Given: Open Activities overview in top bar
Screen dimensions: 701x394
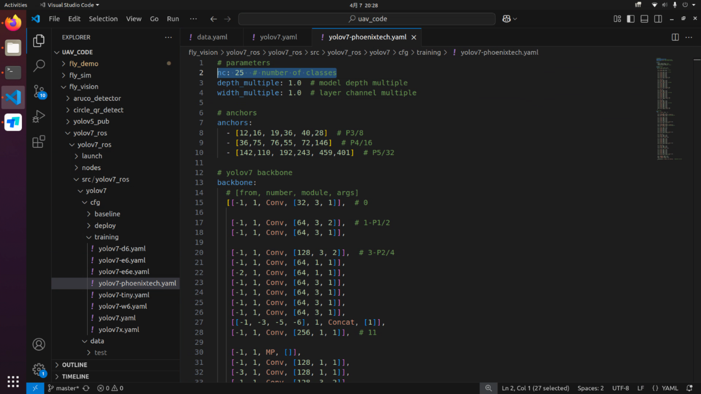Looking at the screenshot, I should pos(16,5).
